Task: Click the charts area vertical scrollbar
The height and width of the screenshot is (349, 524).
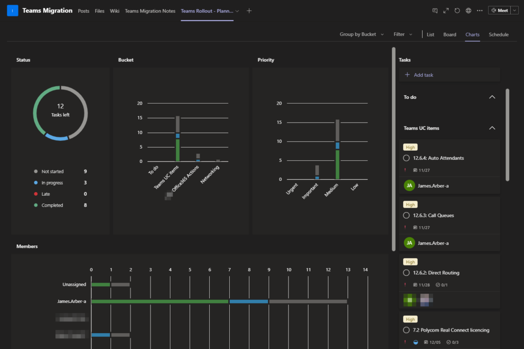Action: click(x=394, y=149)
